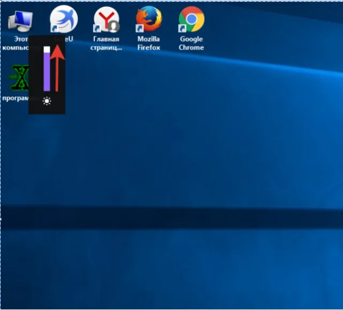343x310 pixels.
Task: Launch Google Chrome from desktop
Action: pyautogui.click(x=191, y=19)
